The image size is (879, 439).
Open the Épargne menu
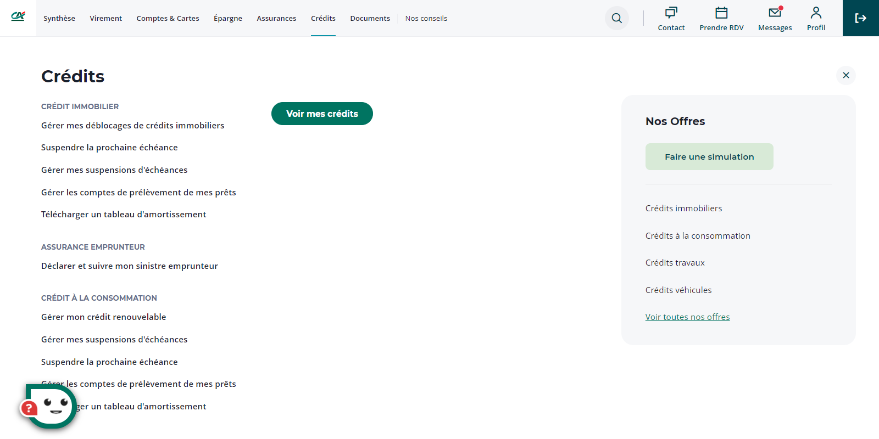[x=228, y=18]
